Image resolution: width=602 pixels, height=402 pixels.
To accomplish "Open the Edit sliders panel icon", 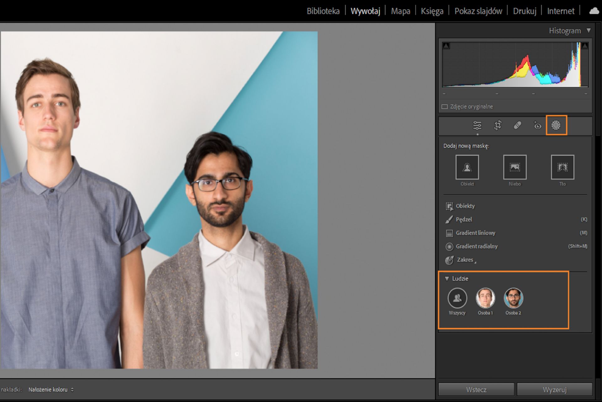I will point(477,125).
